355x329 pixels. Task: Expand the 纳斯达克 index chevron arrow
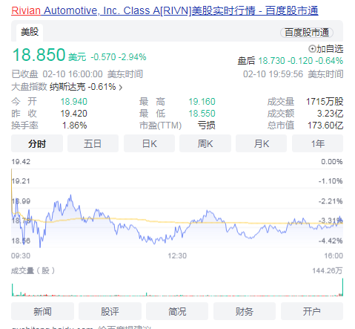point(120,87)
